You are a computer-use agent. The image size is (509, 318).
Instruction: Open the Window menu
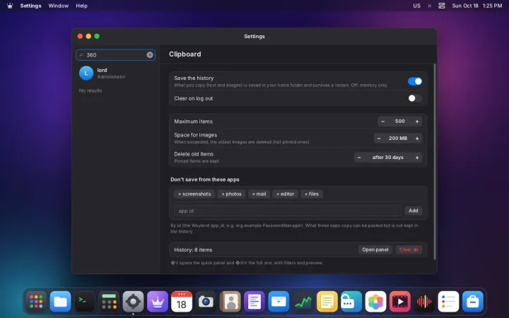59,6
